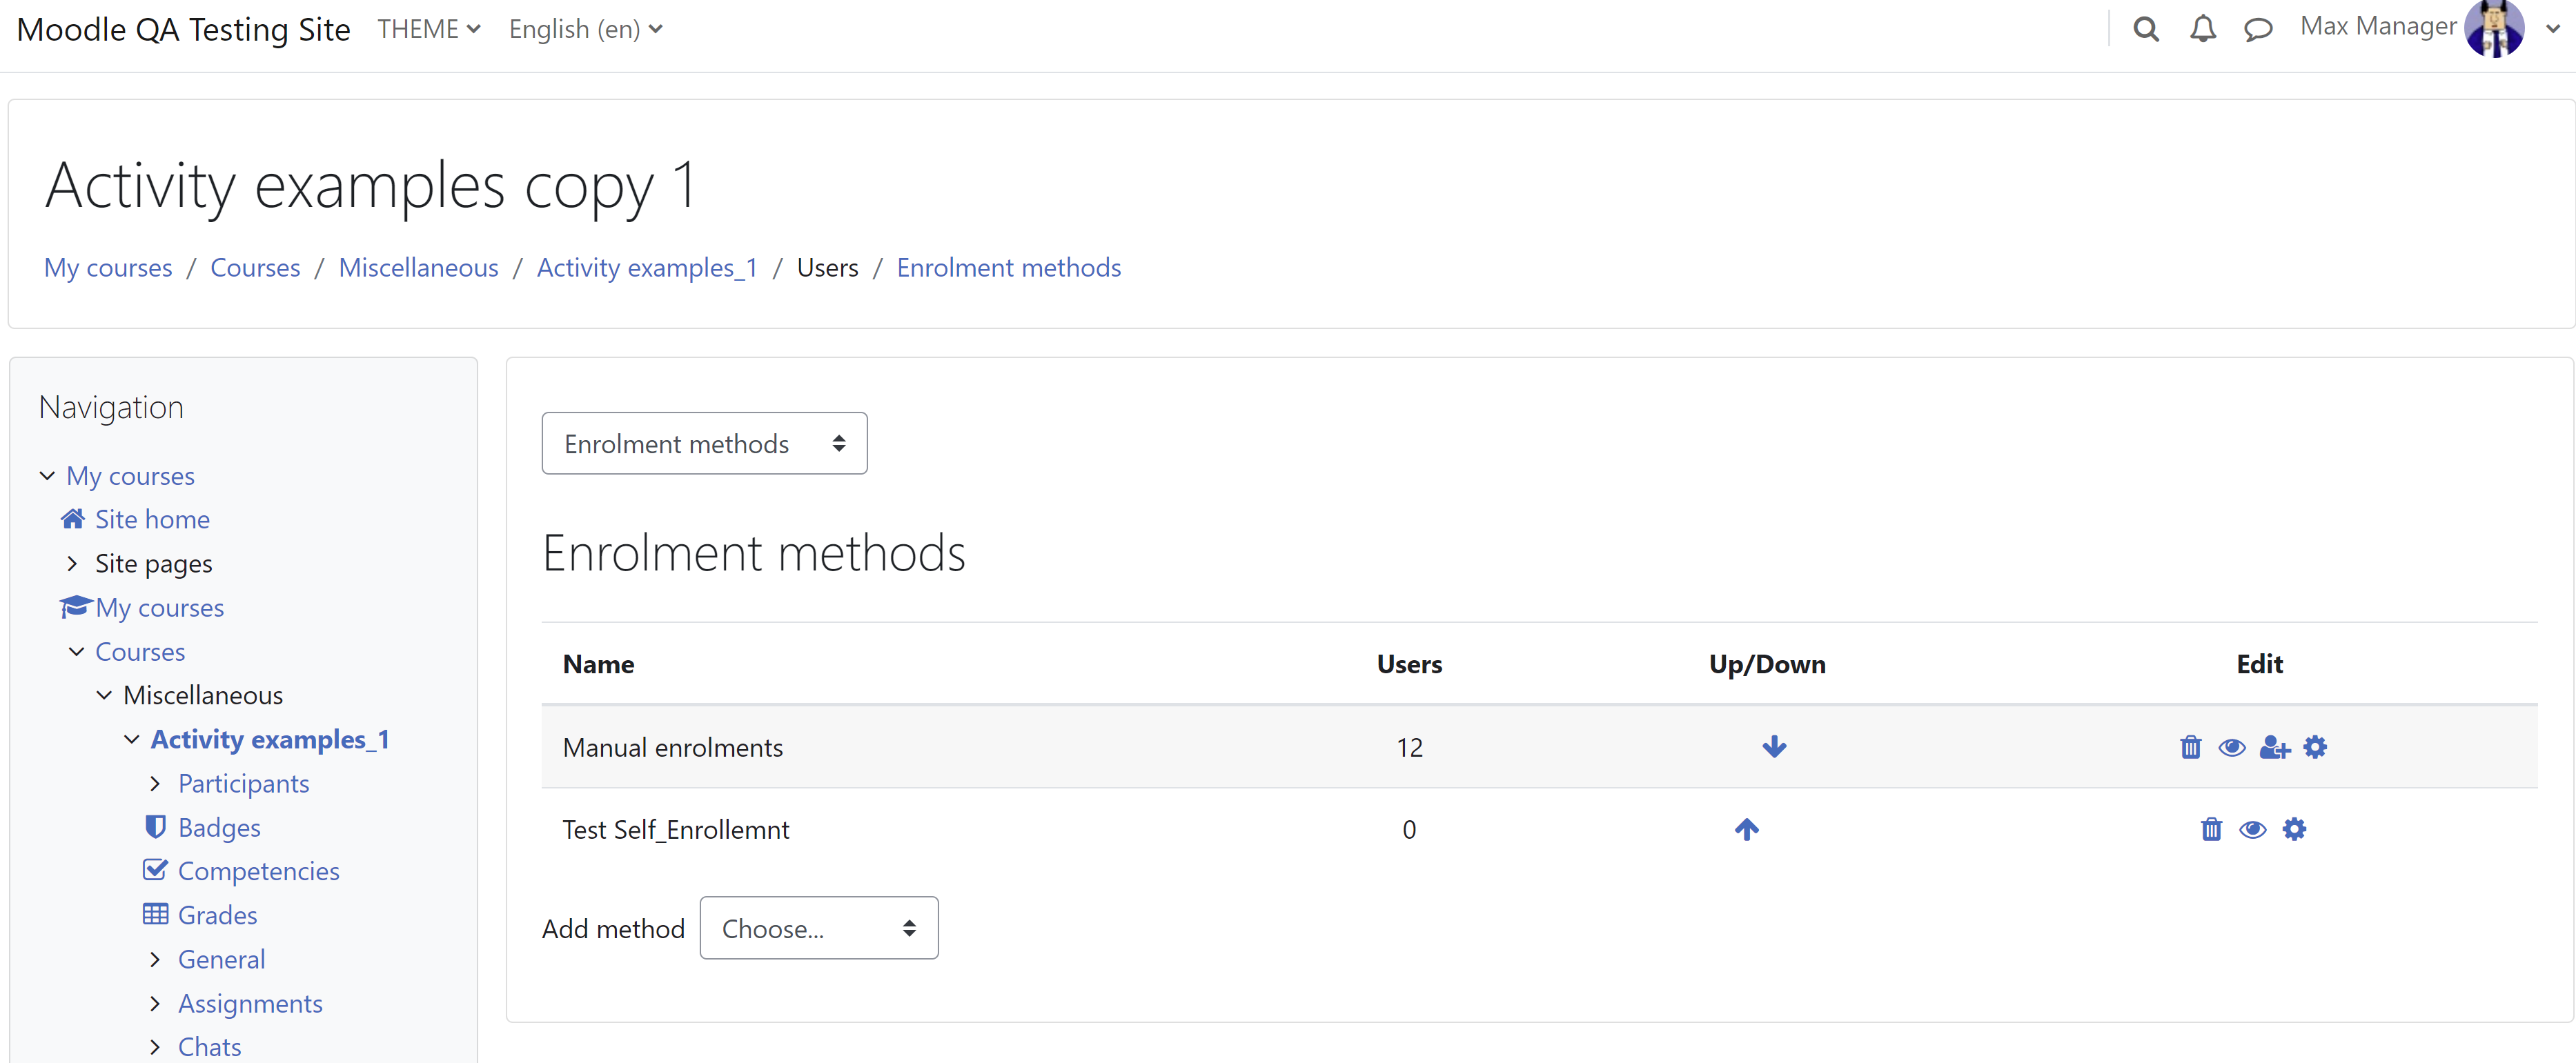2576x1063 pixels.
Task: Open General navigation link
Action: 221,959
